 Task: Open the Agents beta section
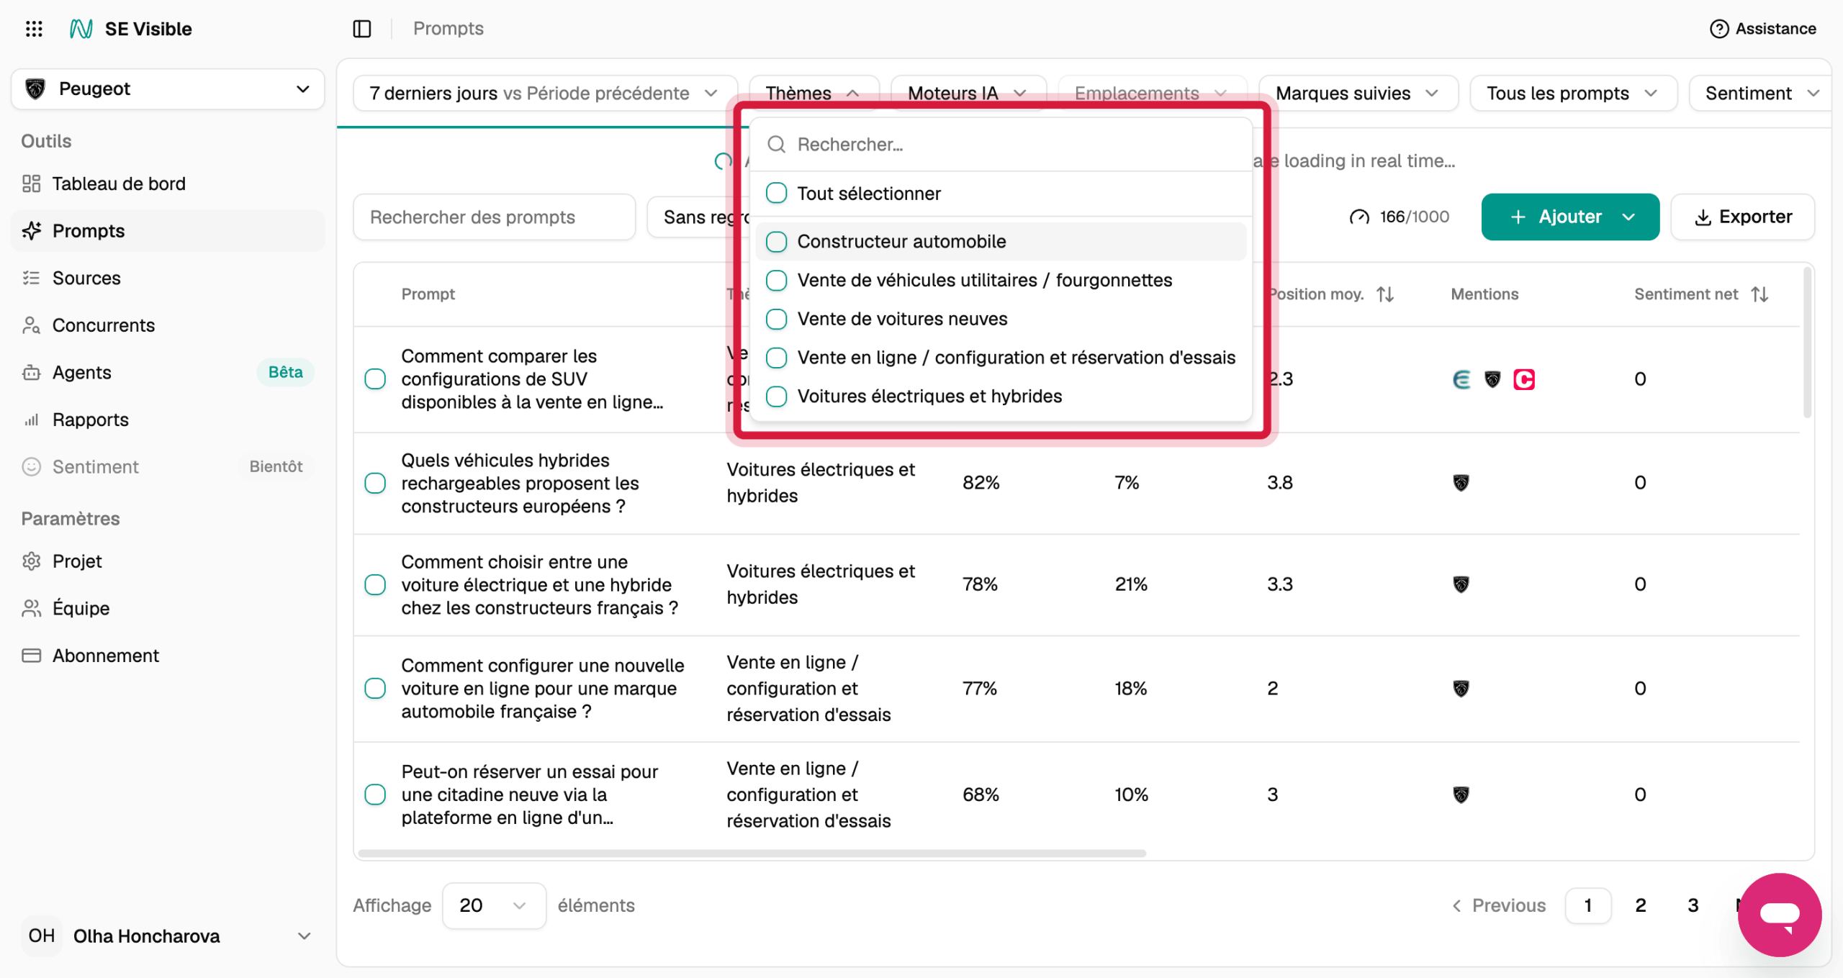pos(168,372)
